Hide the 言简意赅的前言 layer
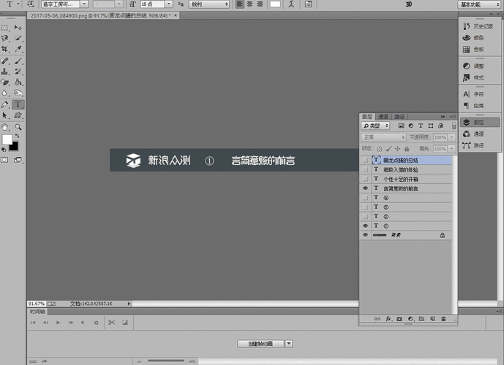Image resolution: width=504 pixels, height=365 pixels. pyautogui.click(x=366, y=188)
